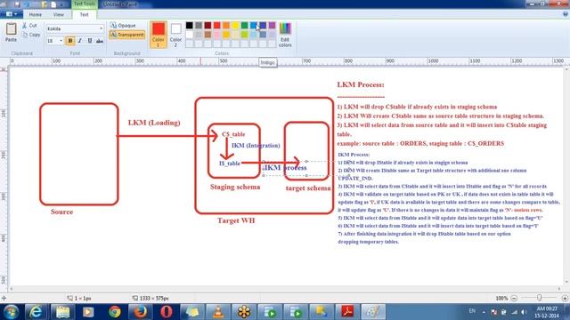Switch to the Home ribbon tab
Image resolution: width=570 pixels, height=320 pixels.
click(36, 14)
